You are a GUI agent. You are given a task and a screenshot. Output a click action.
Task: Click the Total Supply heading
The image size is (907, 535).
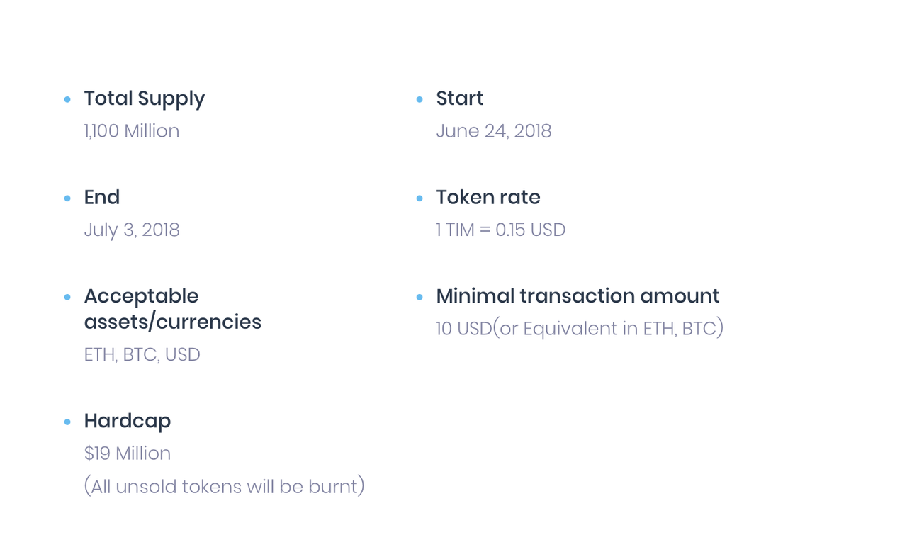(x=145, y=98)
